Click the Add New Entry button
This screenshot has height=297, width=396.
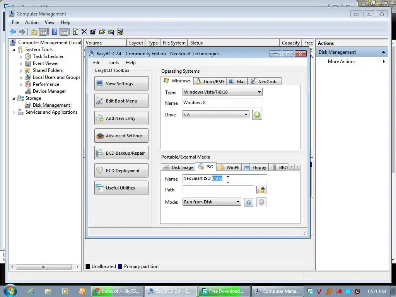click(121, 118)
